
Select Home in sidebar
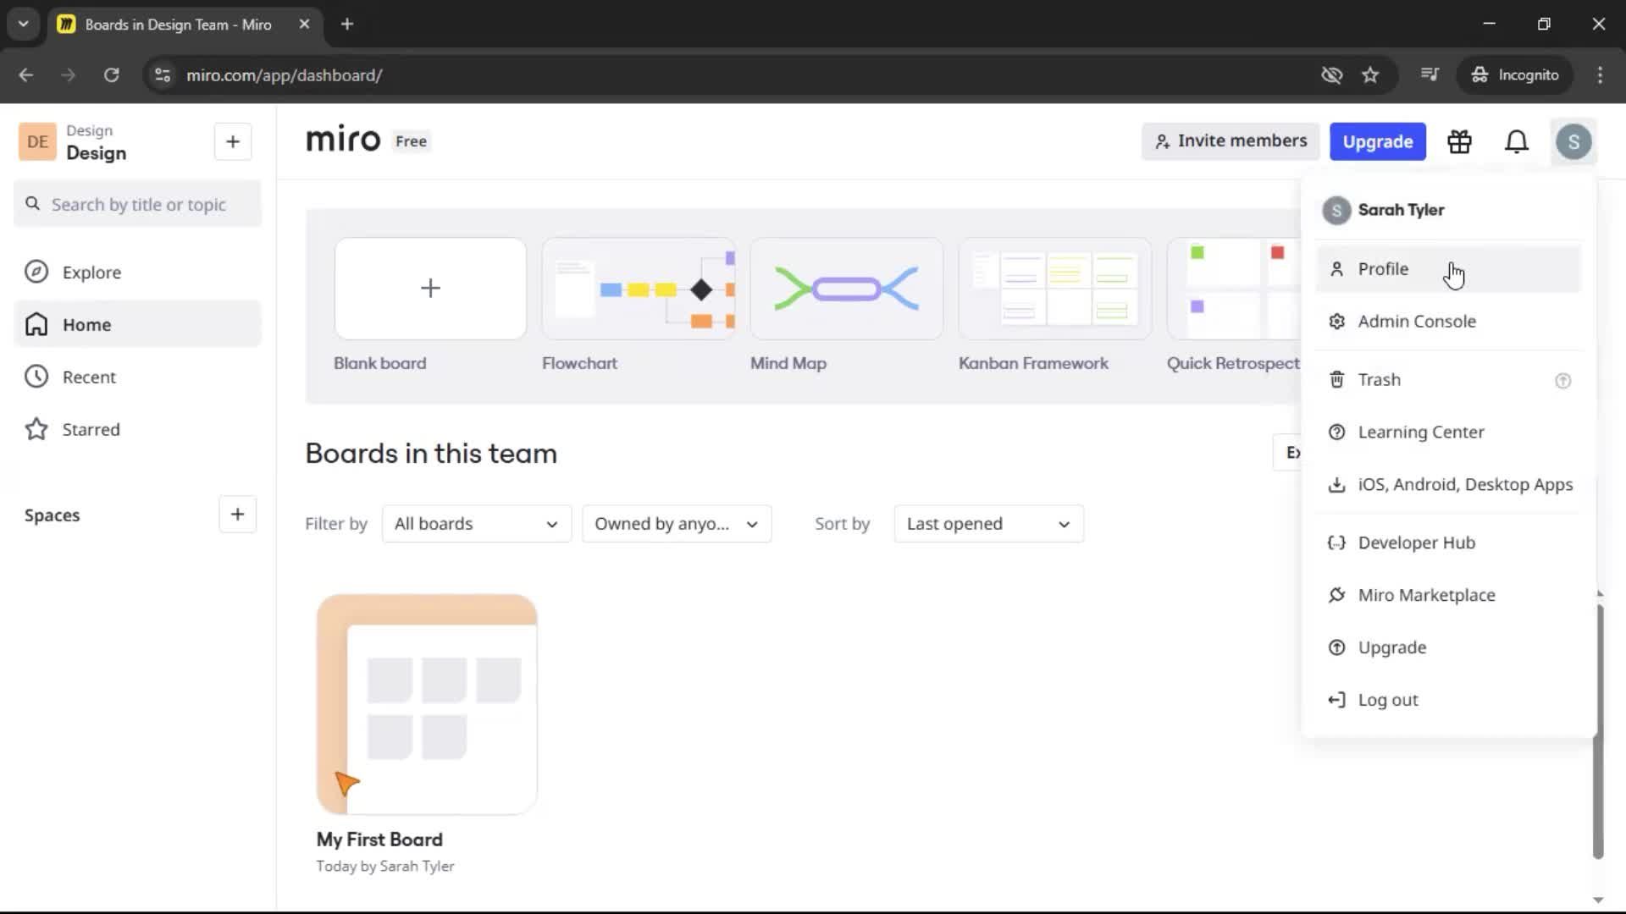pos(137,325)
